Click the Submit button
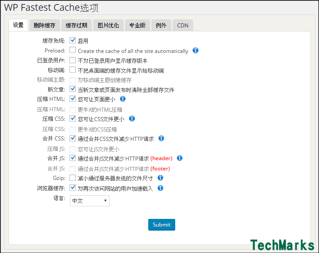The height and width of the screenshot is (253, 319). pyautogui.click(x=162, y=224)
